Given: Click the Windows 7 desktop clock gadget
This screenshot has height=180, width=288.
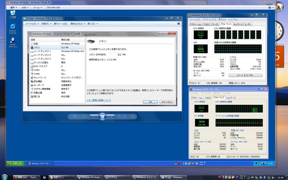Looking at the screenshot, I should pos(280,31).
